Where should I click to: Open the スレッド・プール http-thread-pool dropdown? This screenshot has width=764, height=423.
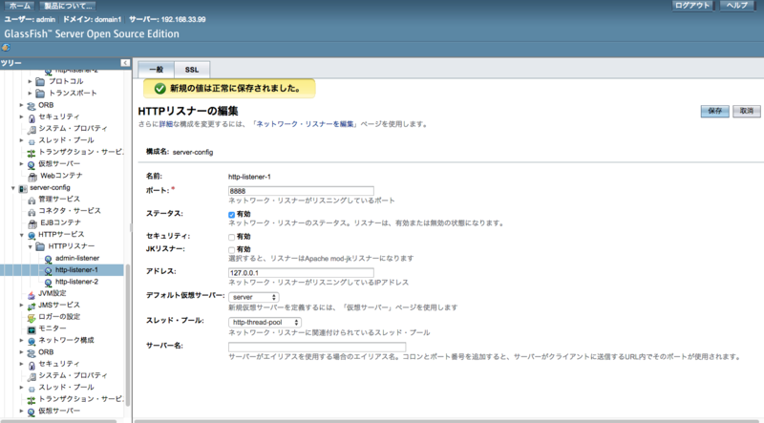(x=265, y=322)
